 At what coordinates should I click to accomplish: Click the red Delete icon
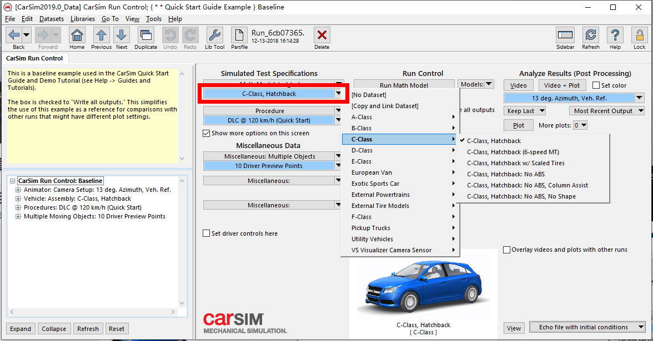click(x=322, y=35)
